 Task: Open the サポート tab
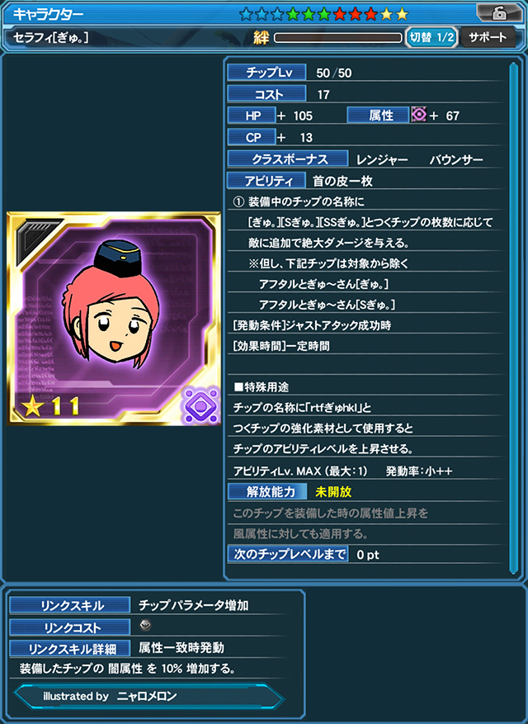point(488,38)
